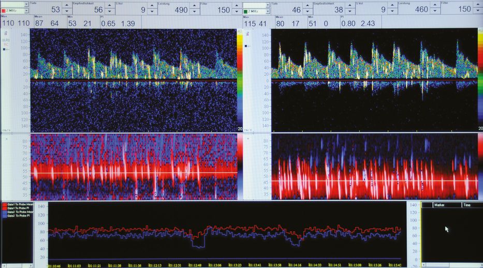Viewport: 483px width, 268px height.
Task: Expand the empty dropdown above green 2 MHz
Action: [x=267, y=4]
